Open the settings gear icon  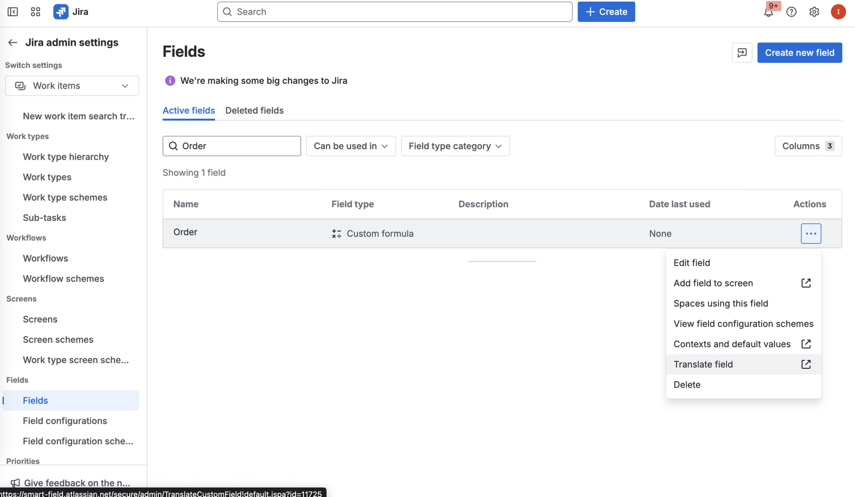tap(814, 12)
